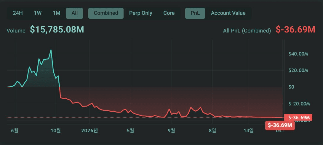323x145 pixels.
Task: Click the 2026년 date label
Action: click(89, 131)
